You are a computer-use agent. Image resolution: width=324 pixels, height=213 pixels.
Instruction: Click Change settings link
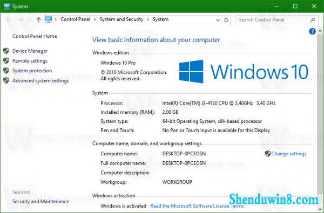pyautogui.click(x=289, y=154)
